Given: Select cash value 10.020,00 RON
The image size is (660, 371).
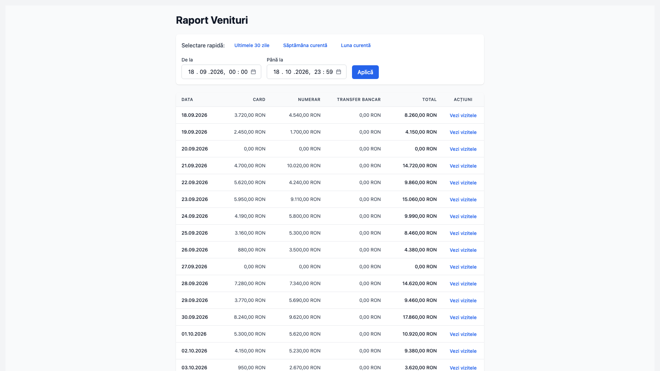Looking at the screenshot, I should click(x=304, y=166).
